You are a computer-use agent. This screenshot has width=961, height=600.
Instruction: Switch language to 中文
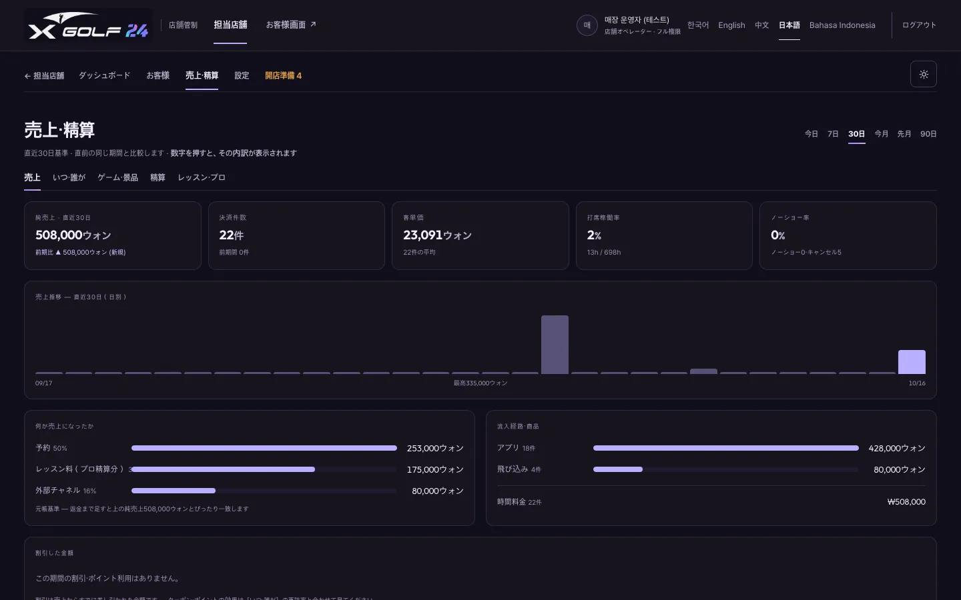[762, 25]
